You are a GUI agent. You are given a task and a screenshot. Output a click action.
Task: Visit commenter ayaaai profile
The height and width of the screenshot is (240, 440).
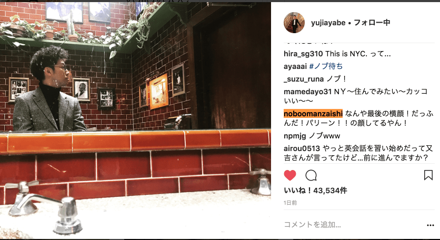[x=295, y=66]
